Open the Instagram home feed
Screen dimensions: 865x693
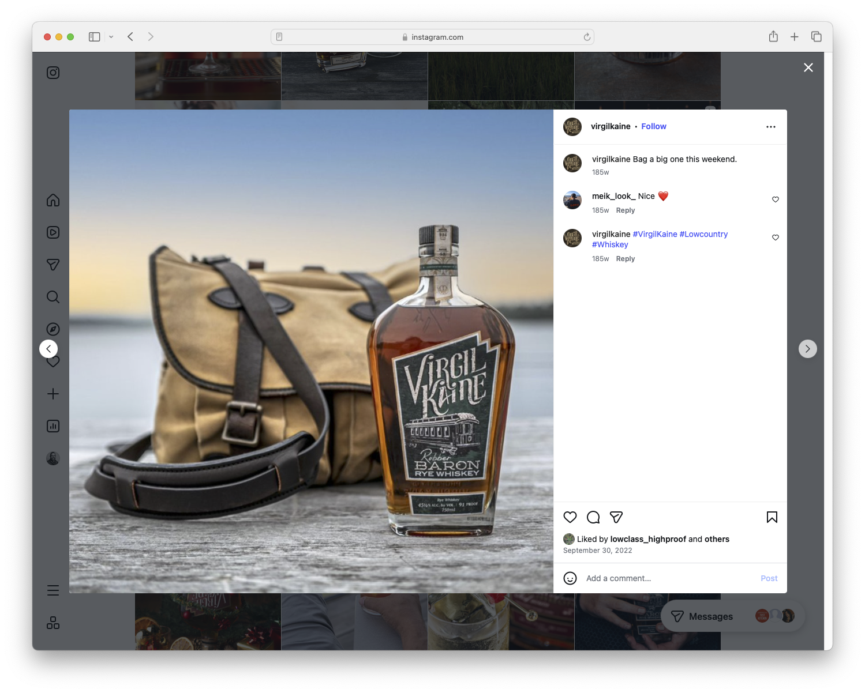[x=53, y=200]
